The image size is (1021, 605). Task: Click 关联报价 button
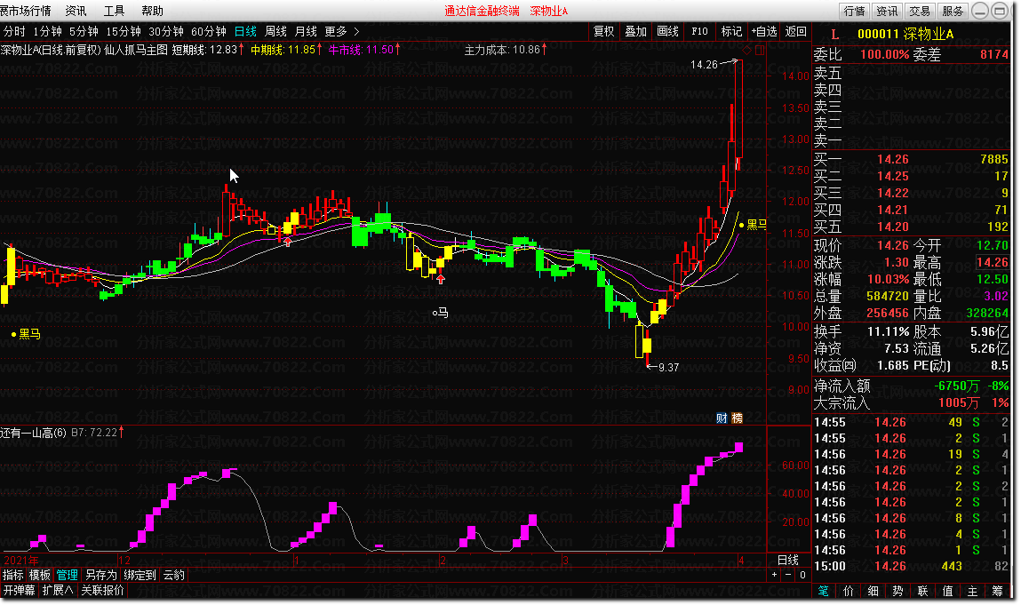coord(102,591)
